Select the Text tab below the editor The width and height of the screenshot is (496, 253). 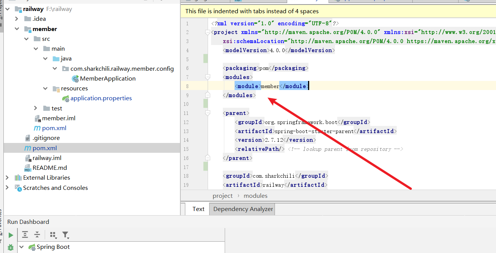(x=198, y=209)
